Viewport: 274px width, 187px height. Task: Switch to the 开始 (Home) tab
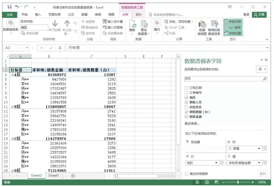(25, 14)
